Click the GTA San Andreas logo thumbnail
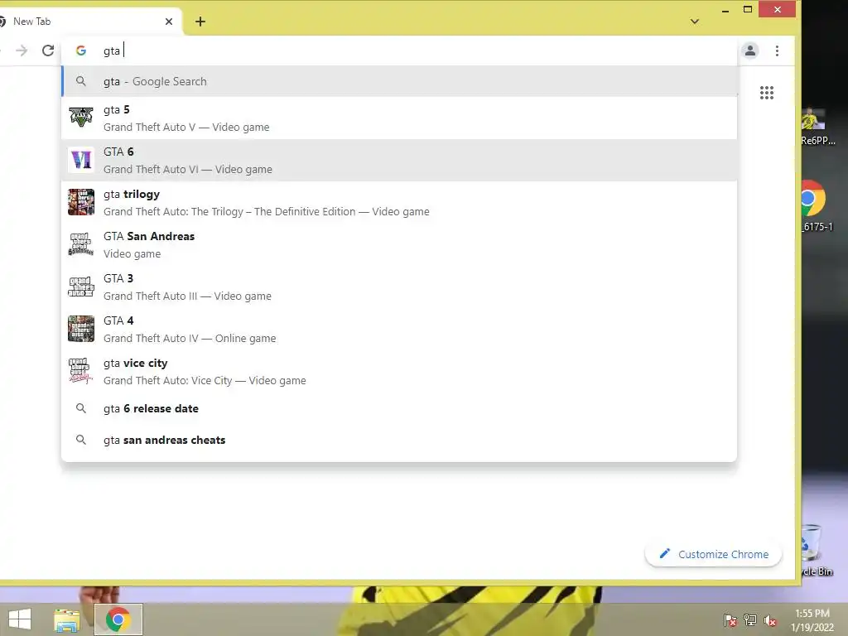This screenshot has height=636, width=848. pos(81,244)
